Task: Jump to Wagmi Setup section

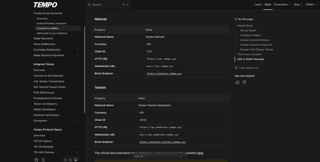Action: pyautogui.click(x=245, y=25)
